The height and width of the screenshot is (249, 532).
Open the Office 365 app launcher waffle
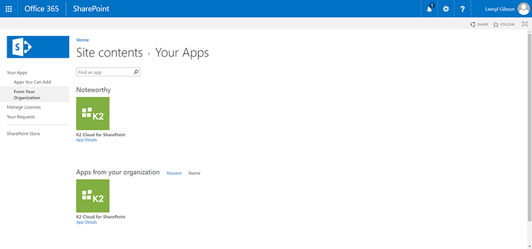(x=9, y=9)
